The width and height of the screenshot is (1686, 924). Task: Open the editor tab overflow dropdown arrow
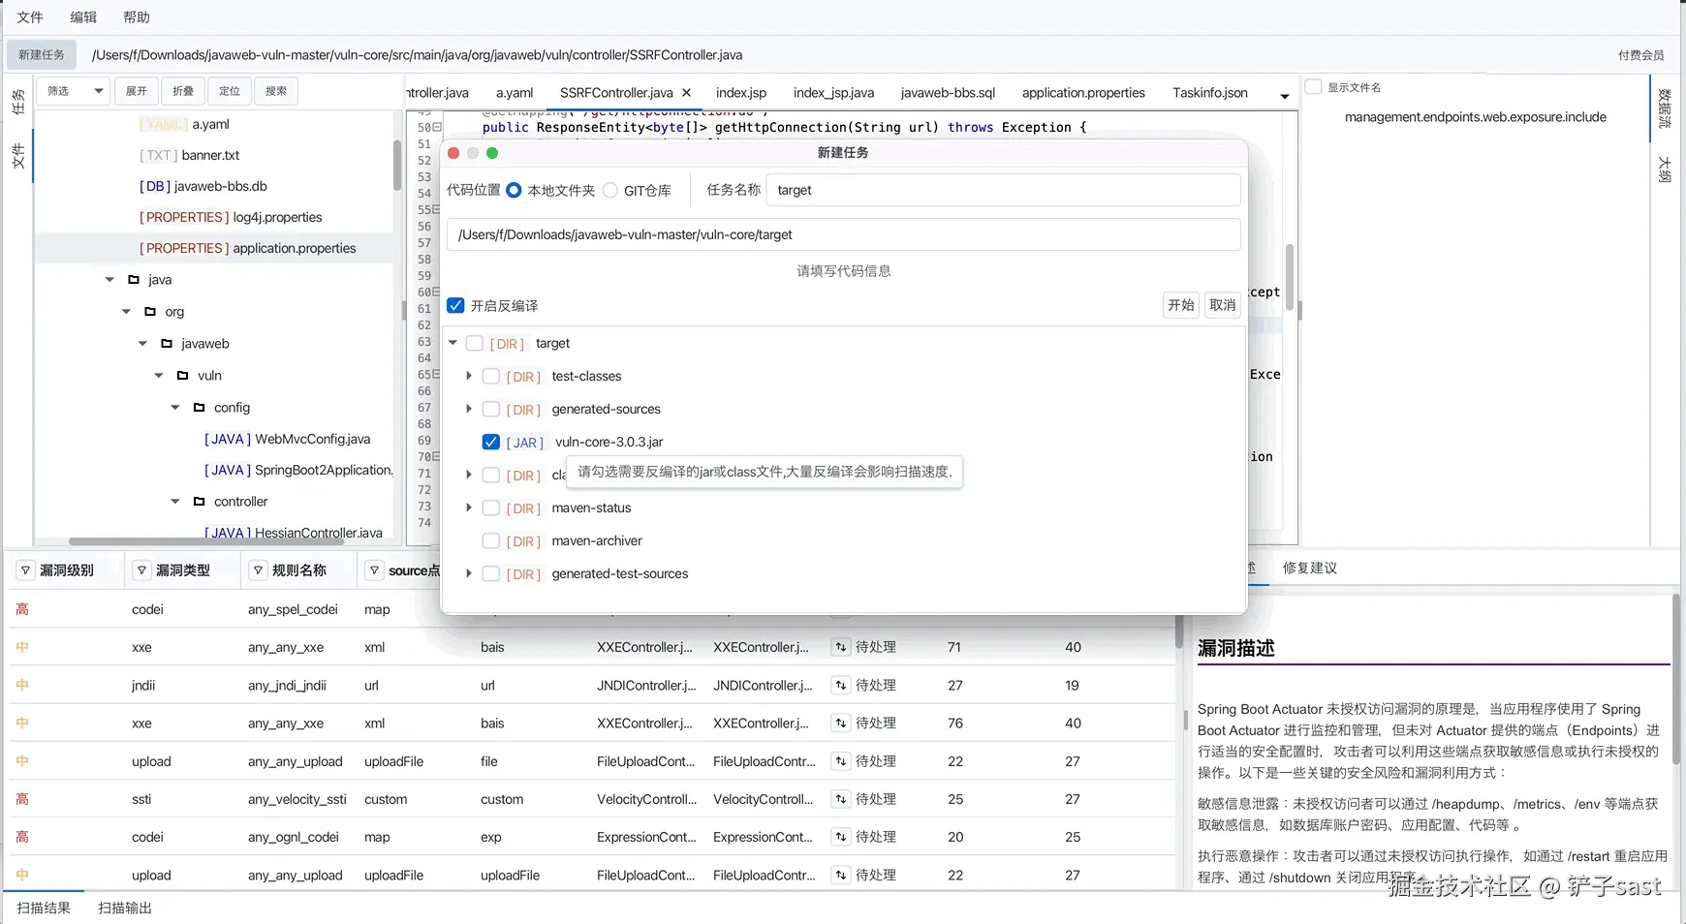[x=1285, y=96]
